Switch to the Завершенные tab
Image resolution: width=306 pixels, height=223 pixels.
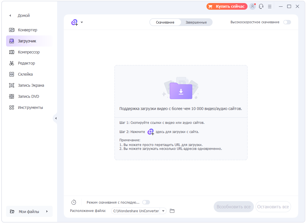tap(196, 22)
